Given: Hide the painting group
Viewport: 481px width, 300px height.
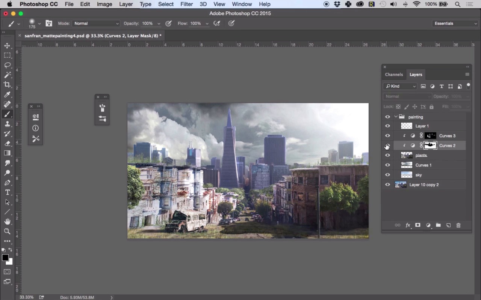Looking at the screenshot, I should coord(387,117).
